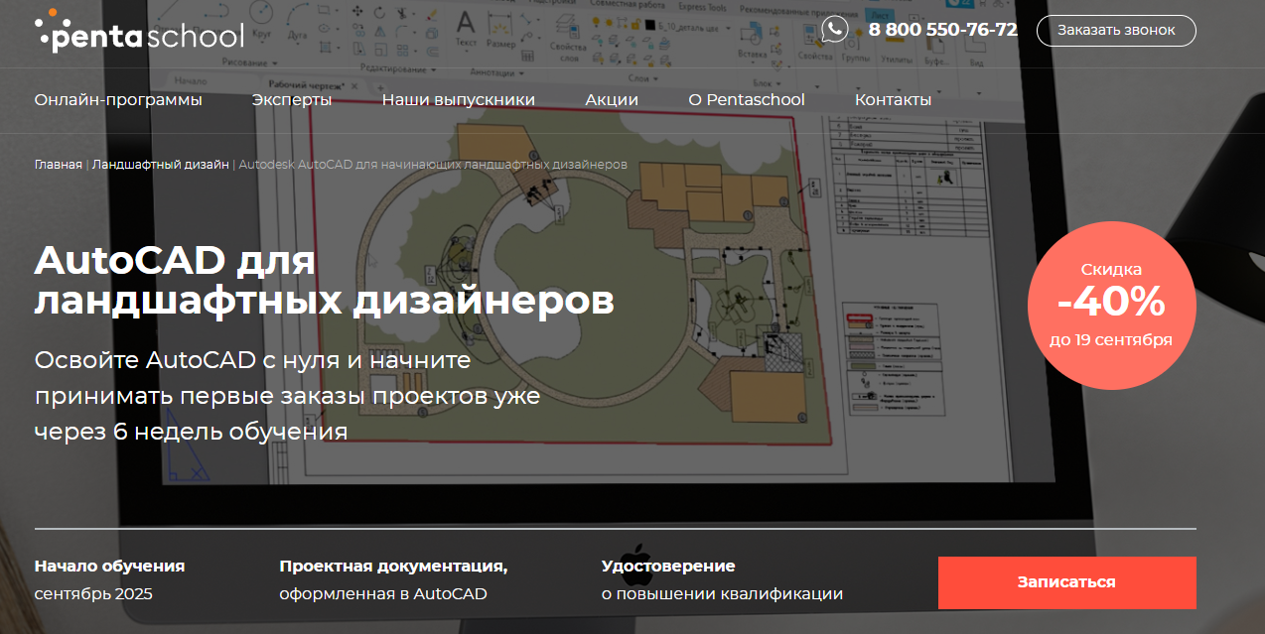Click the WhatsApp phone icon
This screenshot has width=1265, height=634.
[x=834, y=30]
